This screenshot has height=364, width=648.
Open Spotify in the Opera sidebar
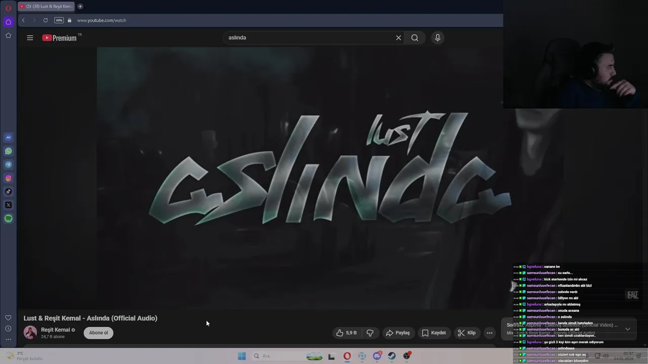click(x=8, y=218)
